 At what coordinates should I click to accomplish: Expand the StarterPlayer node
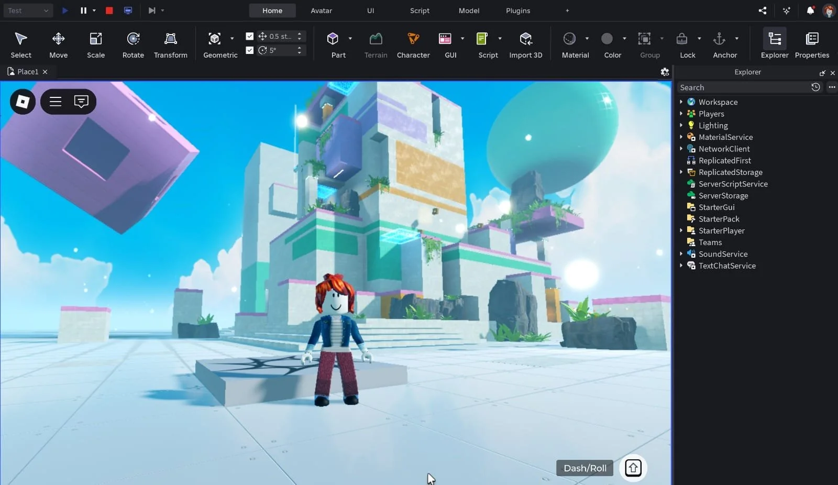(x=681, y=230)
